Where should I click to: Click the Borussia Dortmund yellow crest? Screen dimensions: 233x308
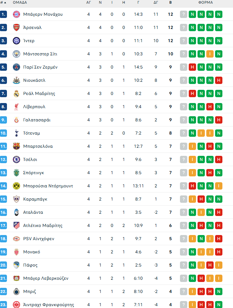(16, 186)
